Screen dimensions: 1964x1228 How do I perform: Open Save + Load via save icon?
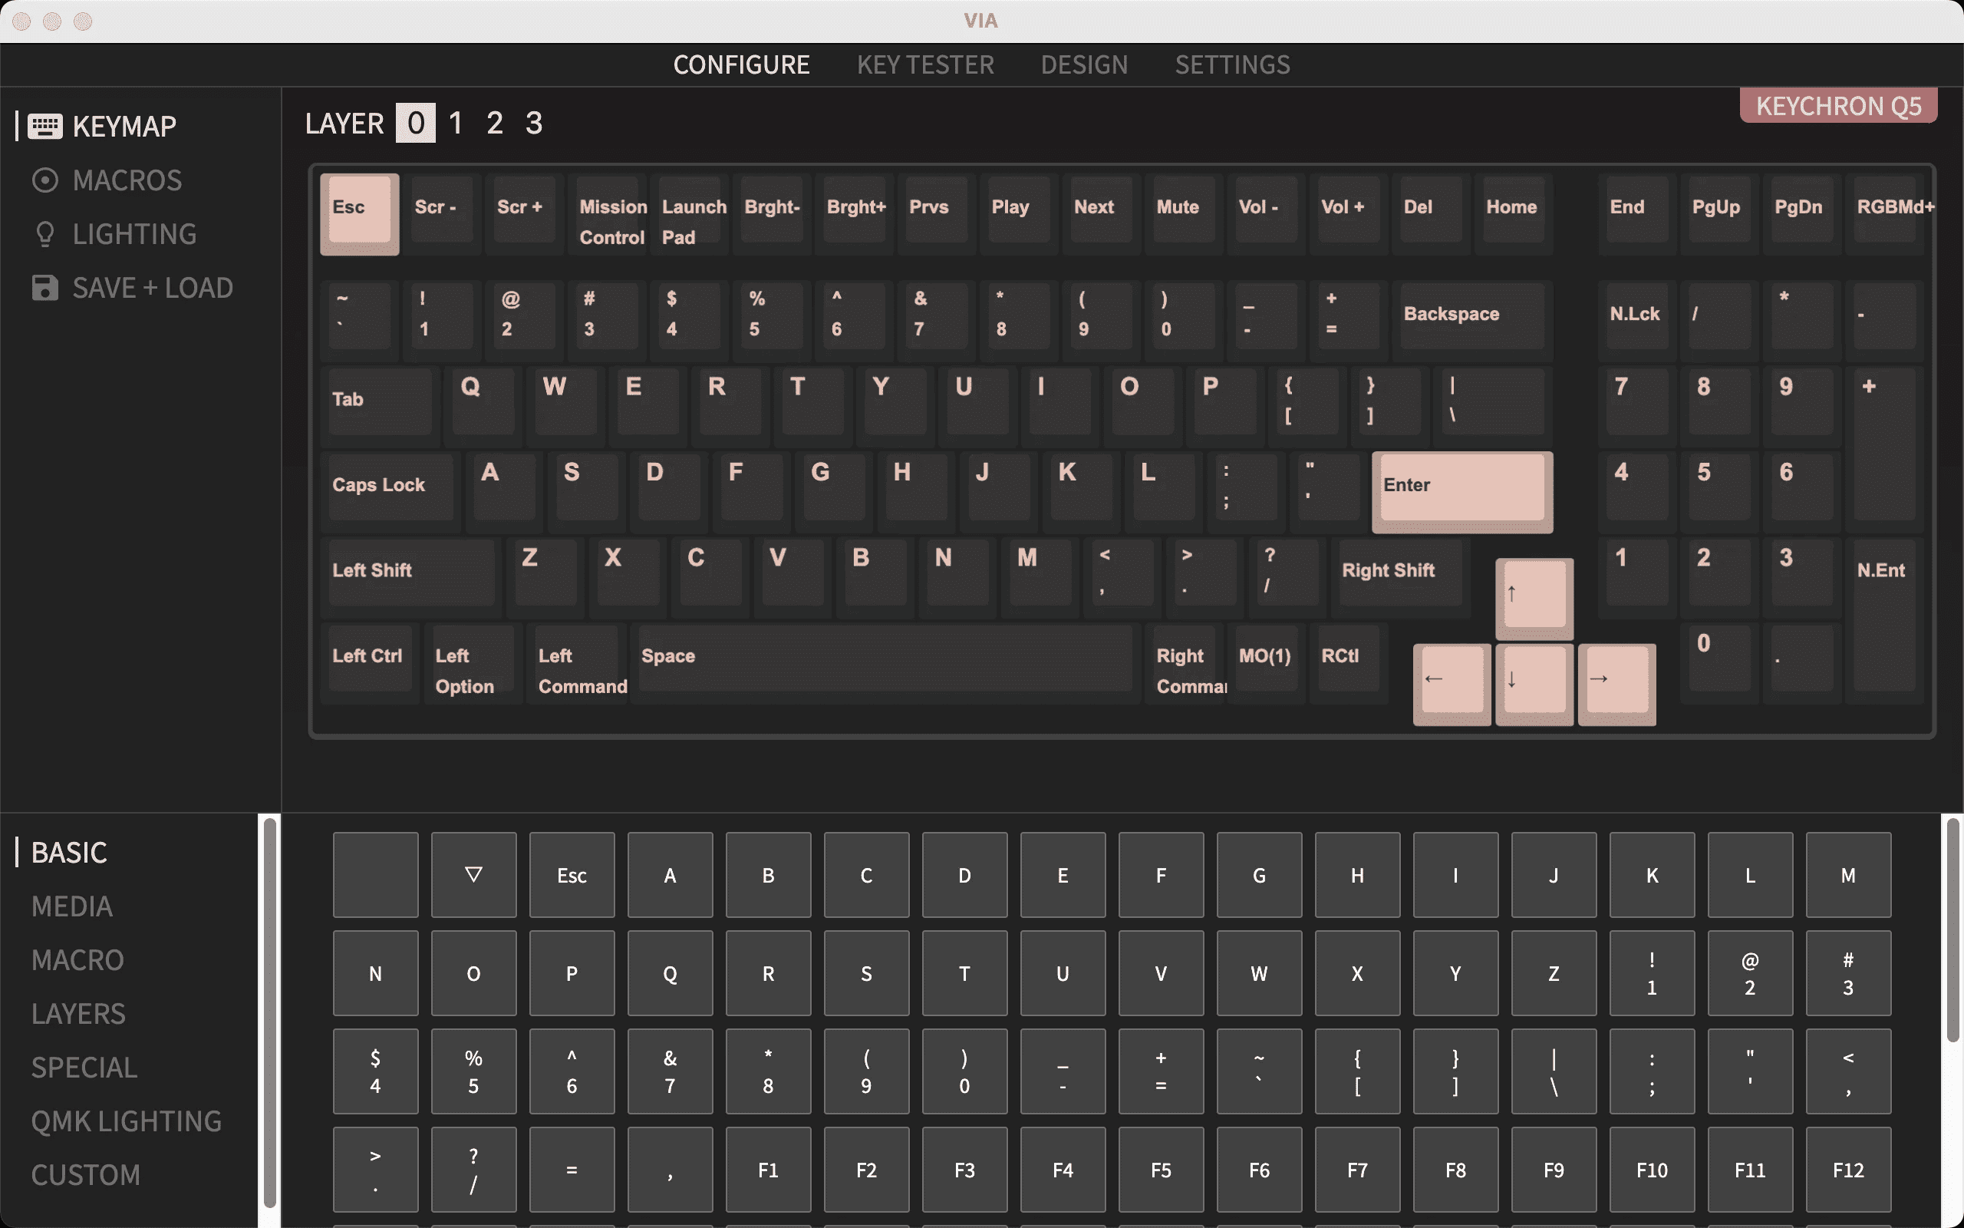point(44,287)
